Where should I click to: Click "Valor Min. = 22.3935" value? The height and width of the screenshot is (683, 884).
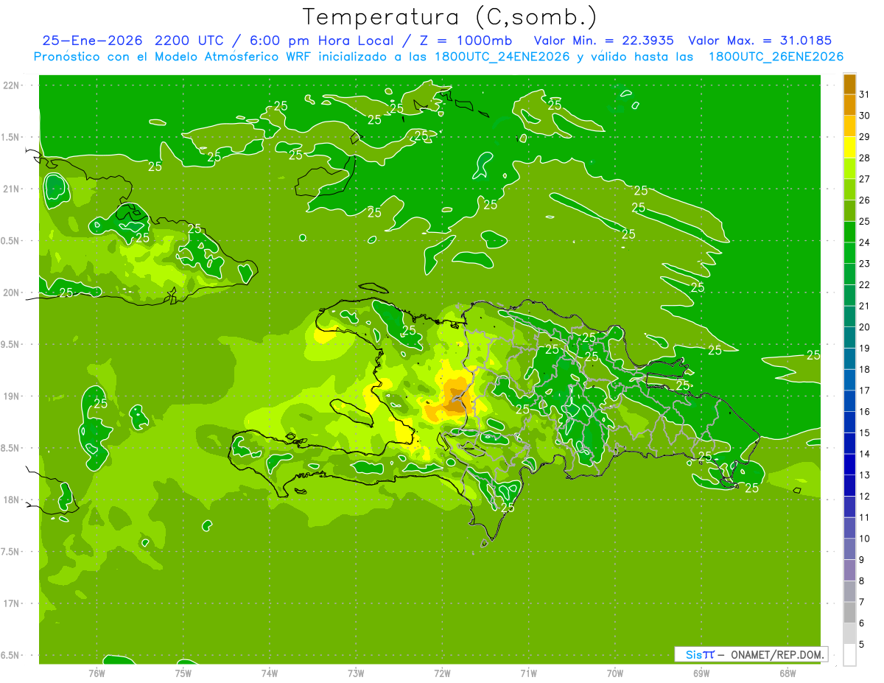tap(603, 41)
